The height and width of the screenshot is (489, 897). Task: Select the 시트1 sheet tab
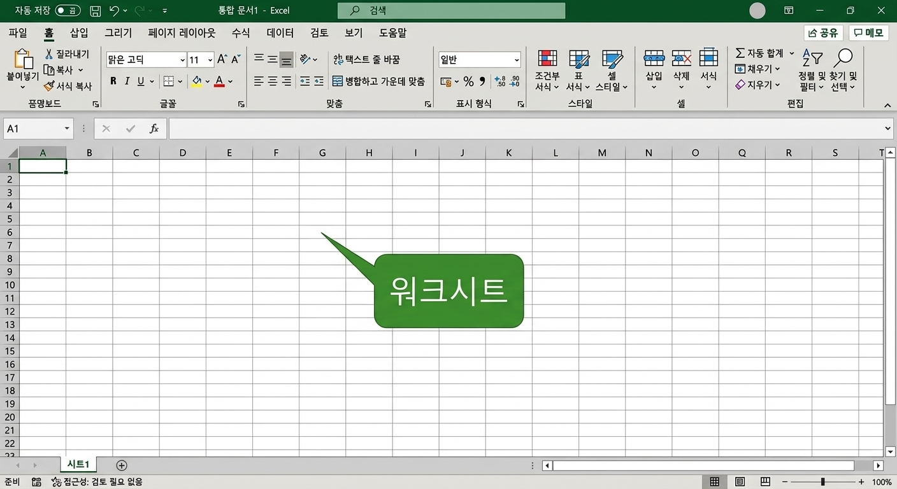78,465
